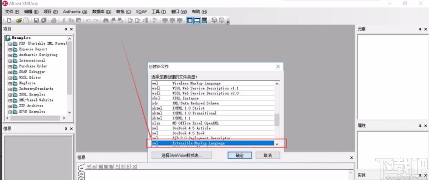
Task: Open the 帮助 (H) menu
Action: click(x=200, y=12)
